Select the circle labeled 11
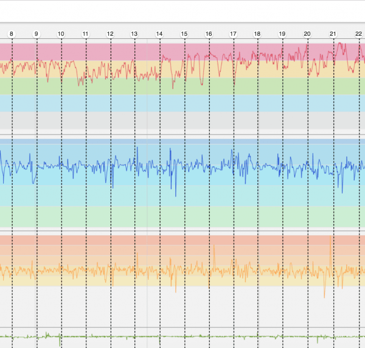This screenshot has height=348, width=365. coord(85,34)
